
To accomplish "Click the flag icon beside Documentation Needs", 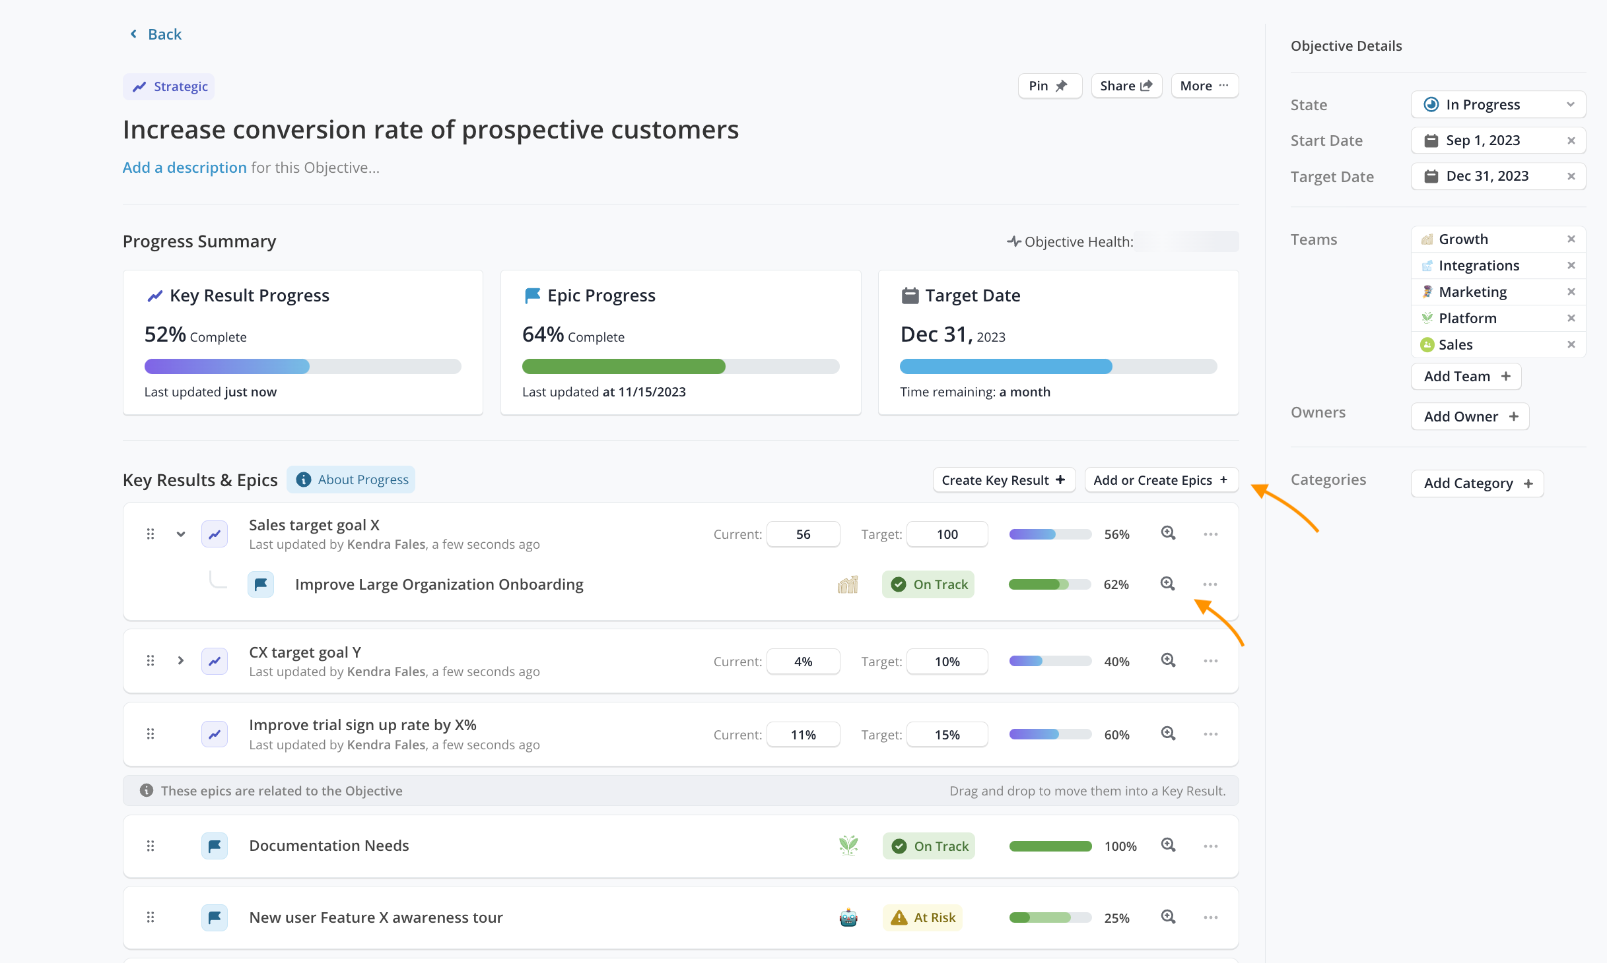I will coord(215,846).
